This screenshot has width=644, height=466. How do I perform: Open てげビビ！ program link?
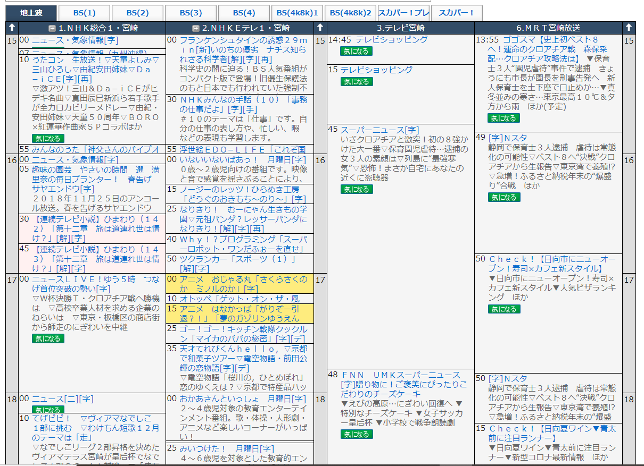tap(96, 428)
